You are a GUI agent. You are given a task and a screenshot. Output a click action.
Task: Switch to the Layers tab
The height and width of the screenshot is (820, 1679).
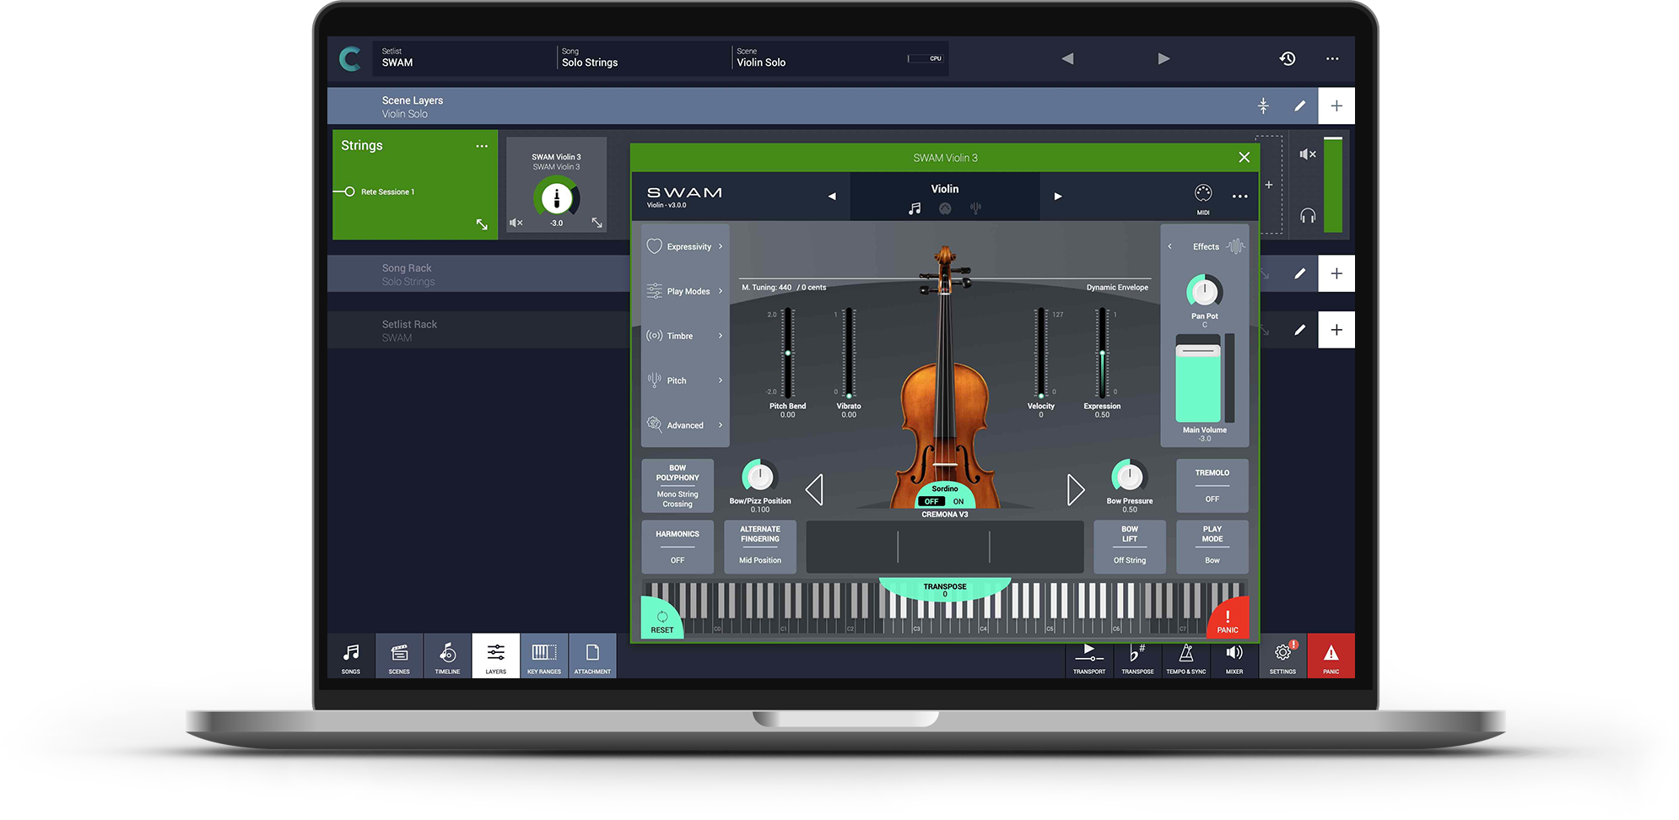pos(496,657)
